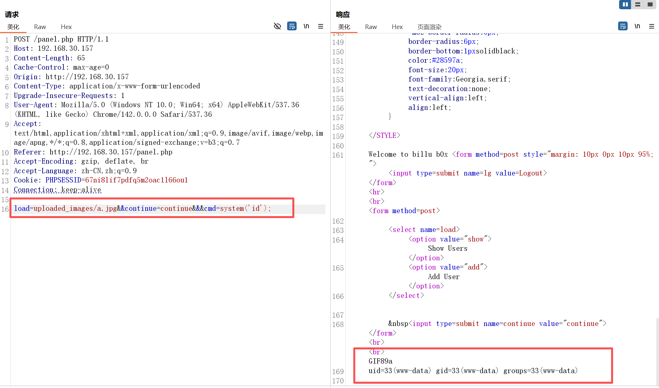Open request Hex tab

(x=66, y=27)
